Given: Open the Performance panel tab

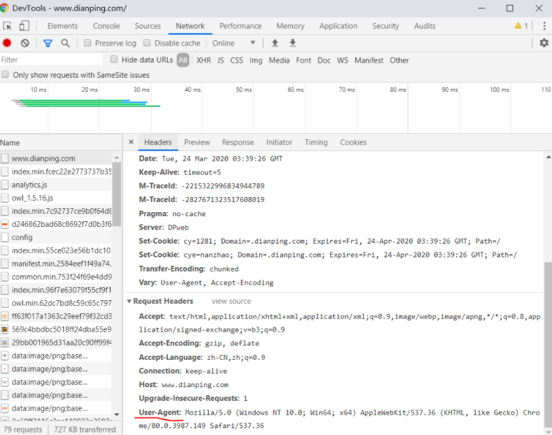Looking at the screenshot, I should click(x=240, y=25).
